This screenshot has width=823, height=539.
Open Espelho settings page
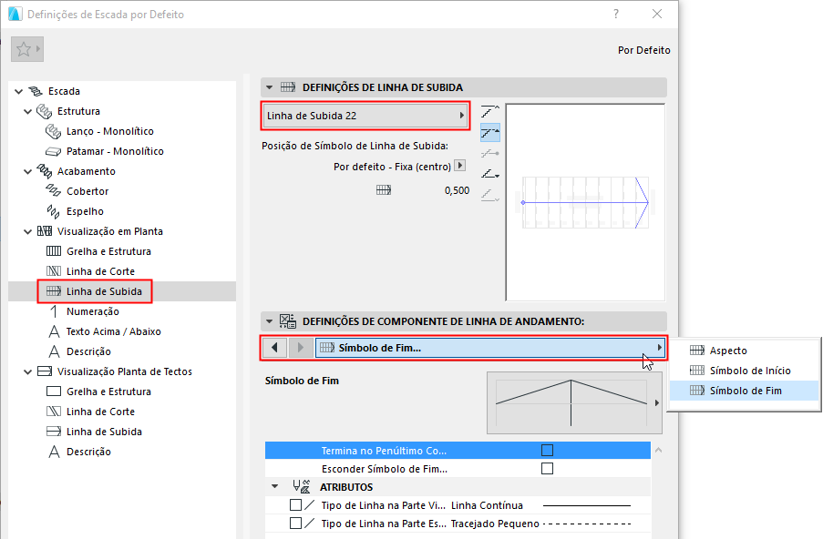(85, 211)
